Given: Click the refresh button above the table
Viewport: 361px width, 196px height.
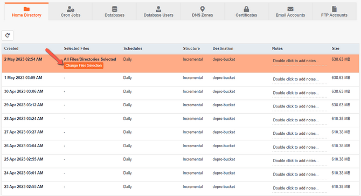Looking at the screenshot, I should pos(8,35).
